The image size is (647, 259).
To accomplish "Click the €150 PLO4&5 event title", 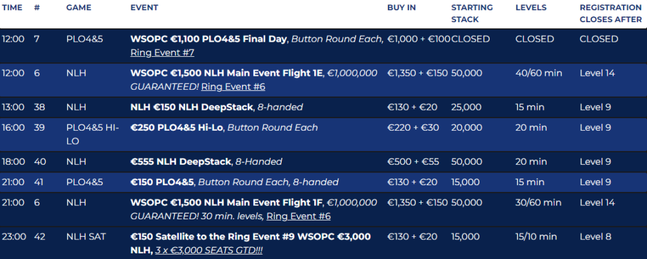I will pos(162,183).
